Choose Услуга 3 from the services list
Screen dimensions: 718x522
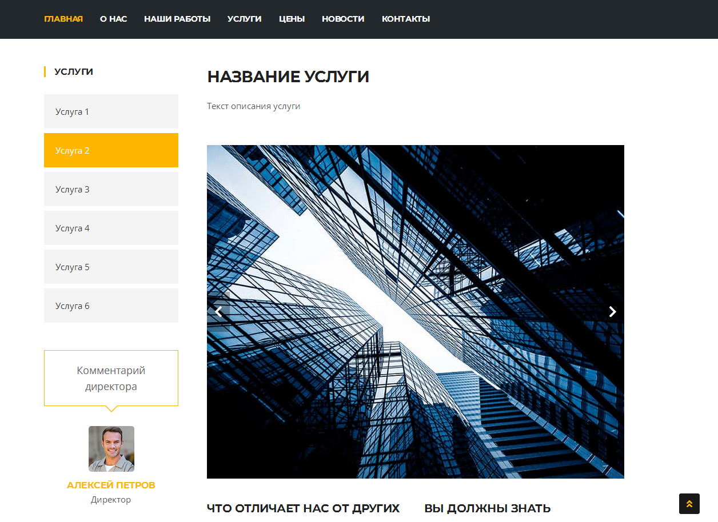pyautogui.click(x=111, y=189)
